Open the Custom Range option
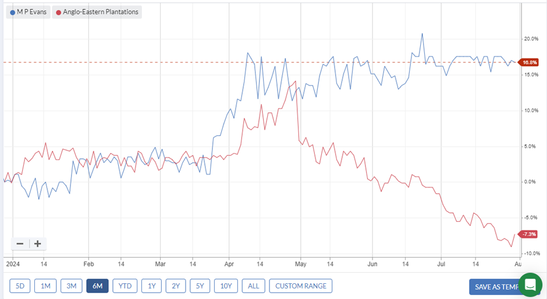547x299 pixels. [301, 286]
